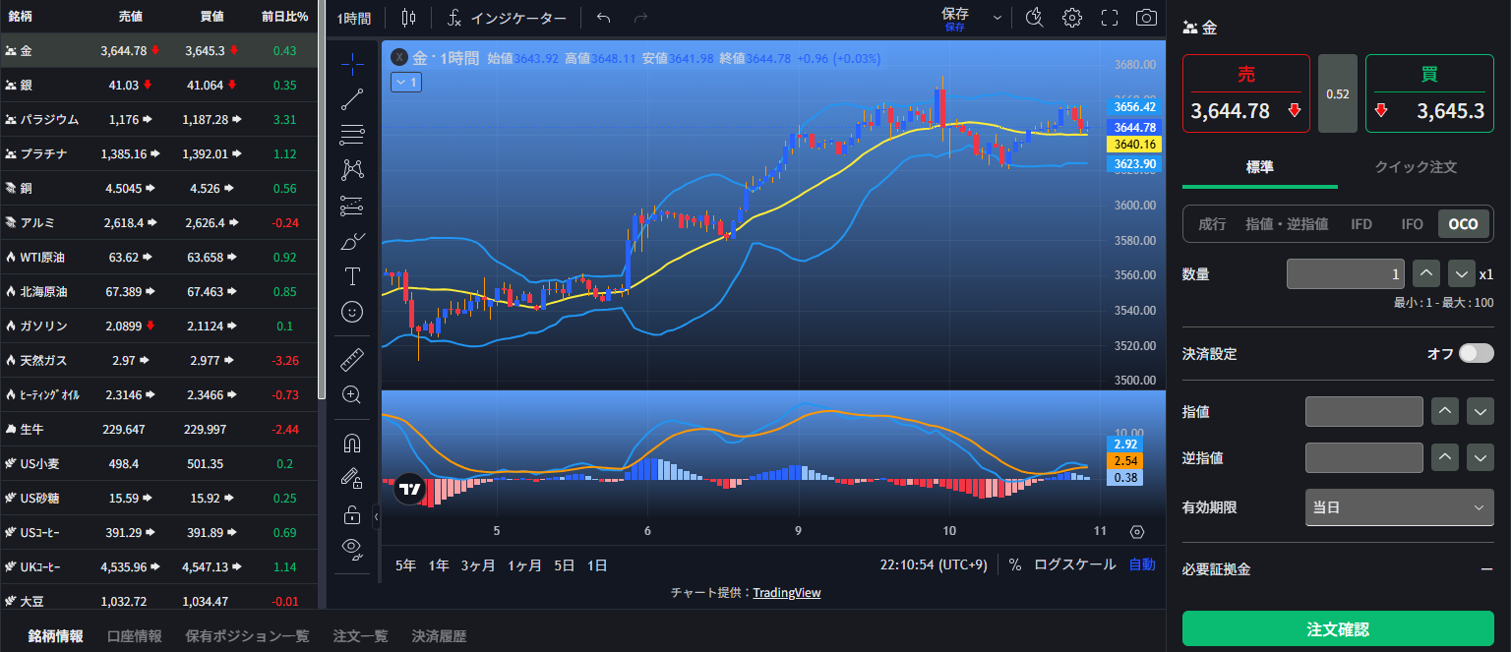Open the TradingView link

pyautogui.click(x=786, y=592)
